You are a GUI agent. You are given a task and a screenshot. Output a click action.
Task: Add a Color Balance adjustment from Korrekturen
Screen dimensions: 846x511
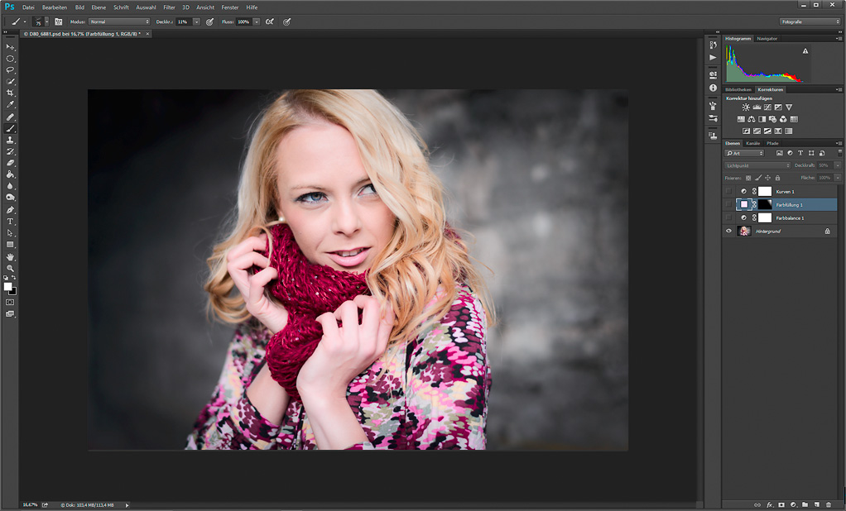751,119
